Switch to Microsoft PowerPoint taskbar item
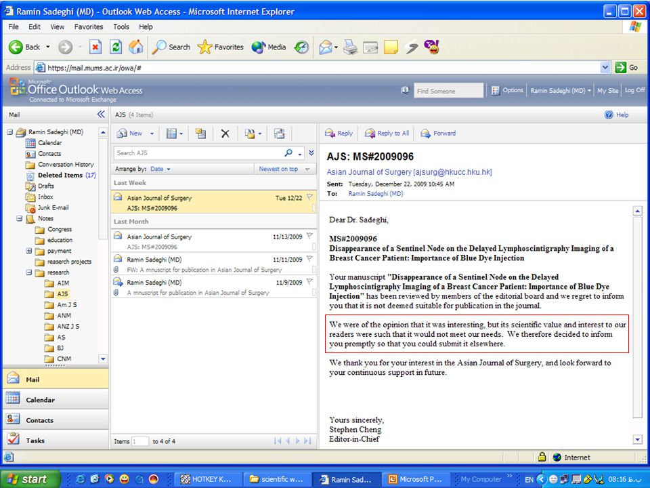The width and height of the screenshot is (650, 488). tap(416, 479)
